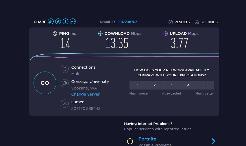Click the Gonzaga University globe icon
The height and width of the screenshot is (146, 246).
coord(65,83)
